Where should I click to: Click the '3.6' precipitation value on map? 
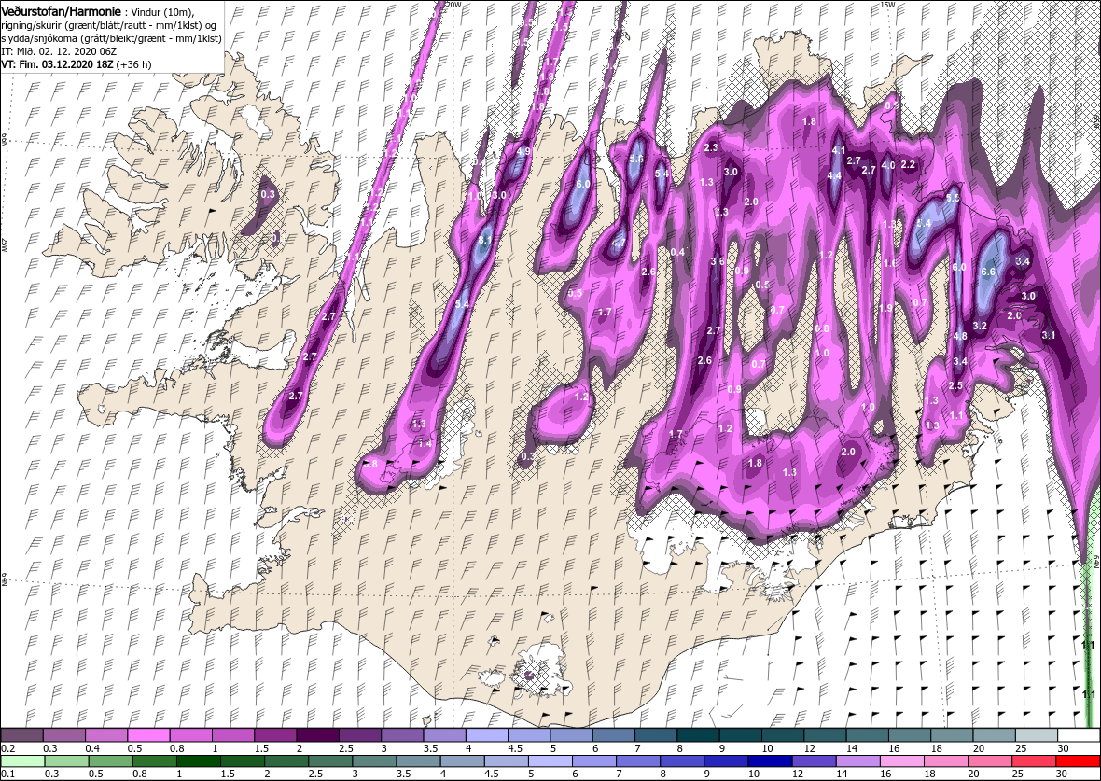(718, 261)
